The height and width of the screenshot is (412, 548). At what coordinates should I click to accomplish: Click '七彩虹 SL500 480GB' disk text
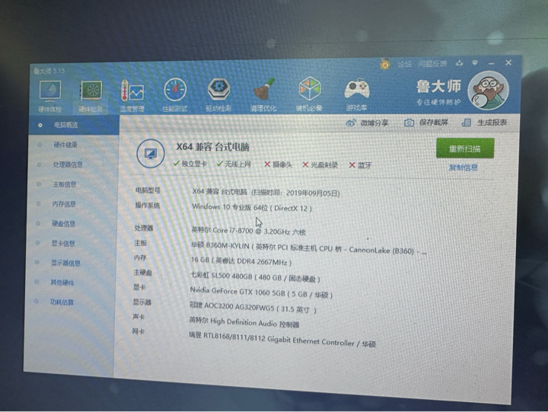[x=221, y=276]
